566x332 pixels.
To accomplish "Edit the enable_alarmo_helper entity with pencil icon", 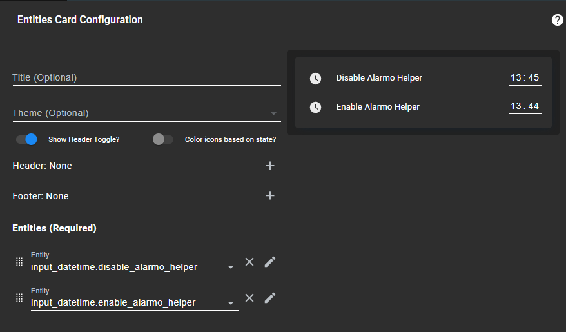I will [270, 298].
